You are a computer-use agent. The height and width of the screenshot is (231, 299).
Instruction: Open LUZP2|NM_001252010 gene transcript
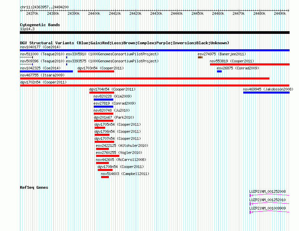269,202
